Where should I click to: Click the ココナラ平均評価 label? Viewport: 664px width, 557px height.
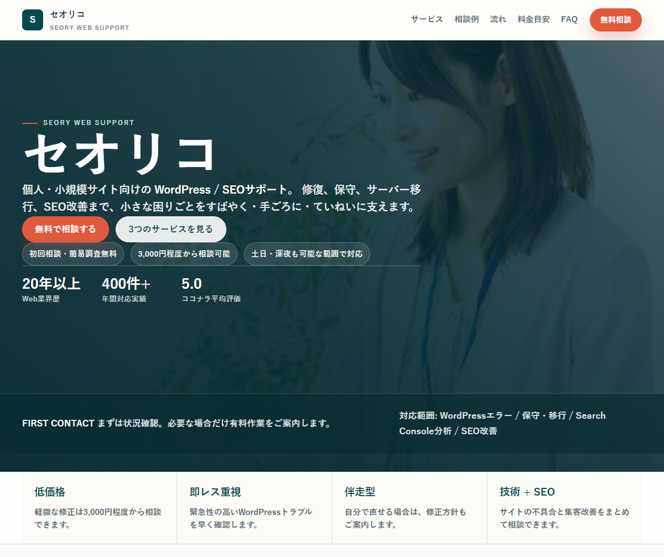tap(211, 299)
